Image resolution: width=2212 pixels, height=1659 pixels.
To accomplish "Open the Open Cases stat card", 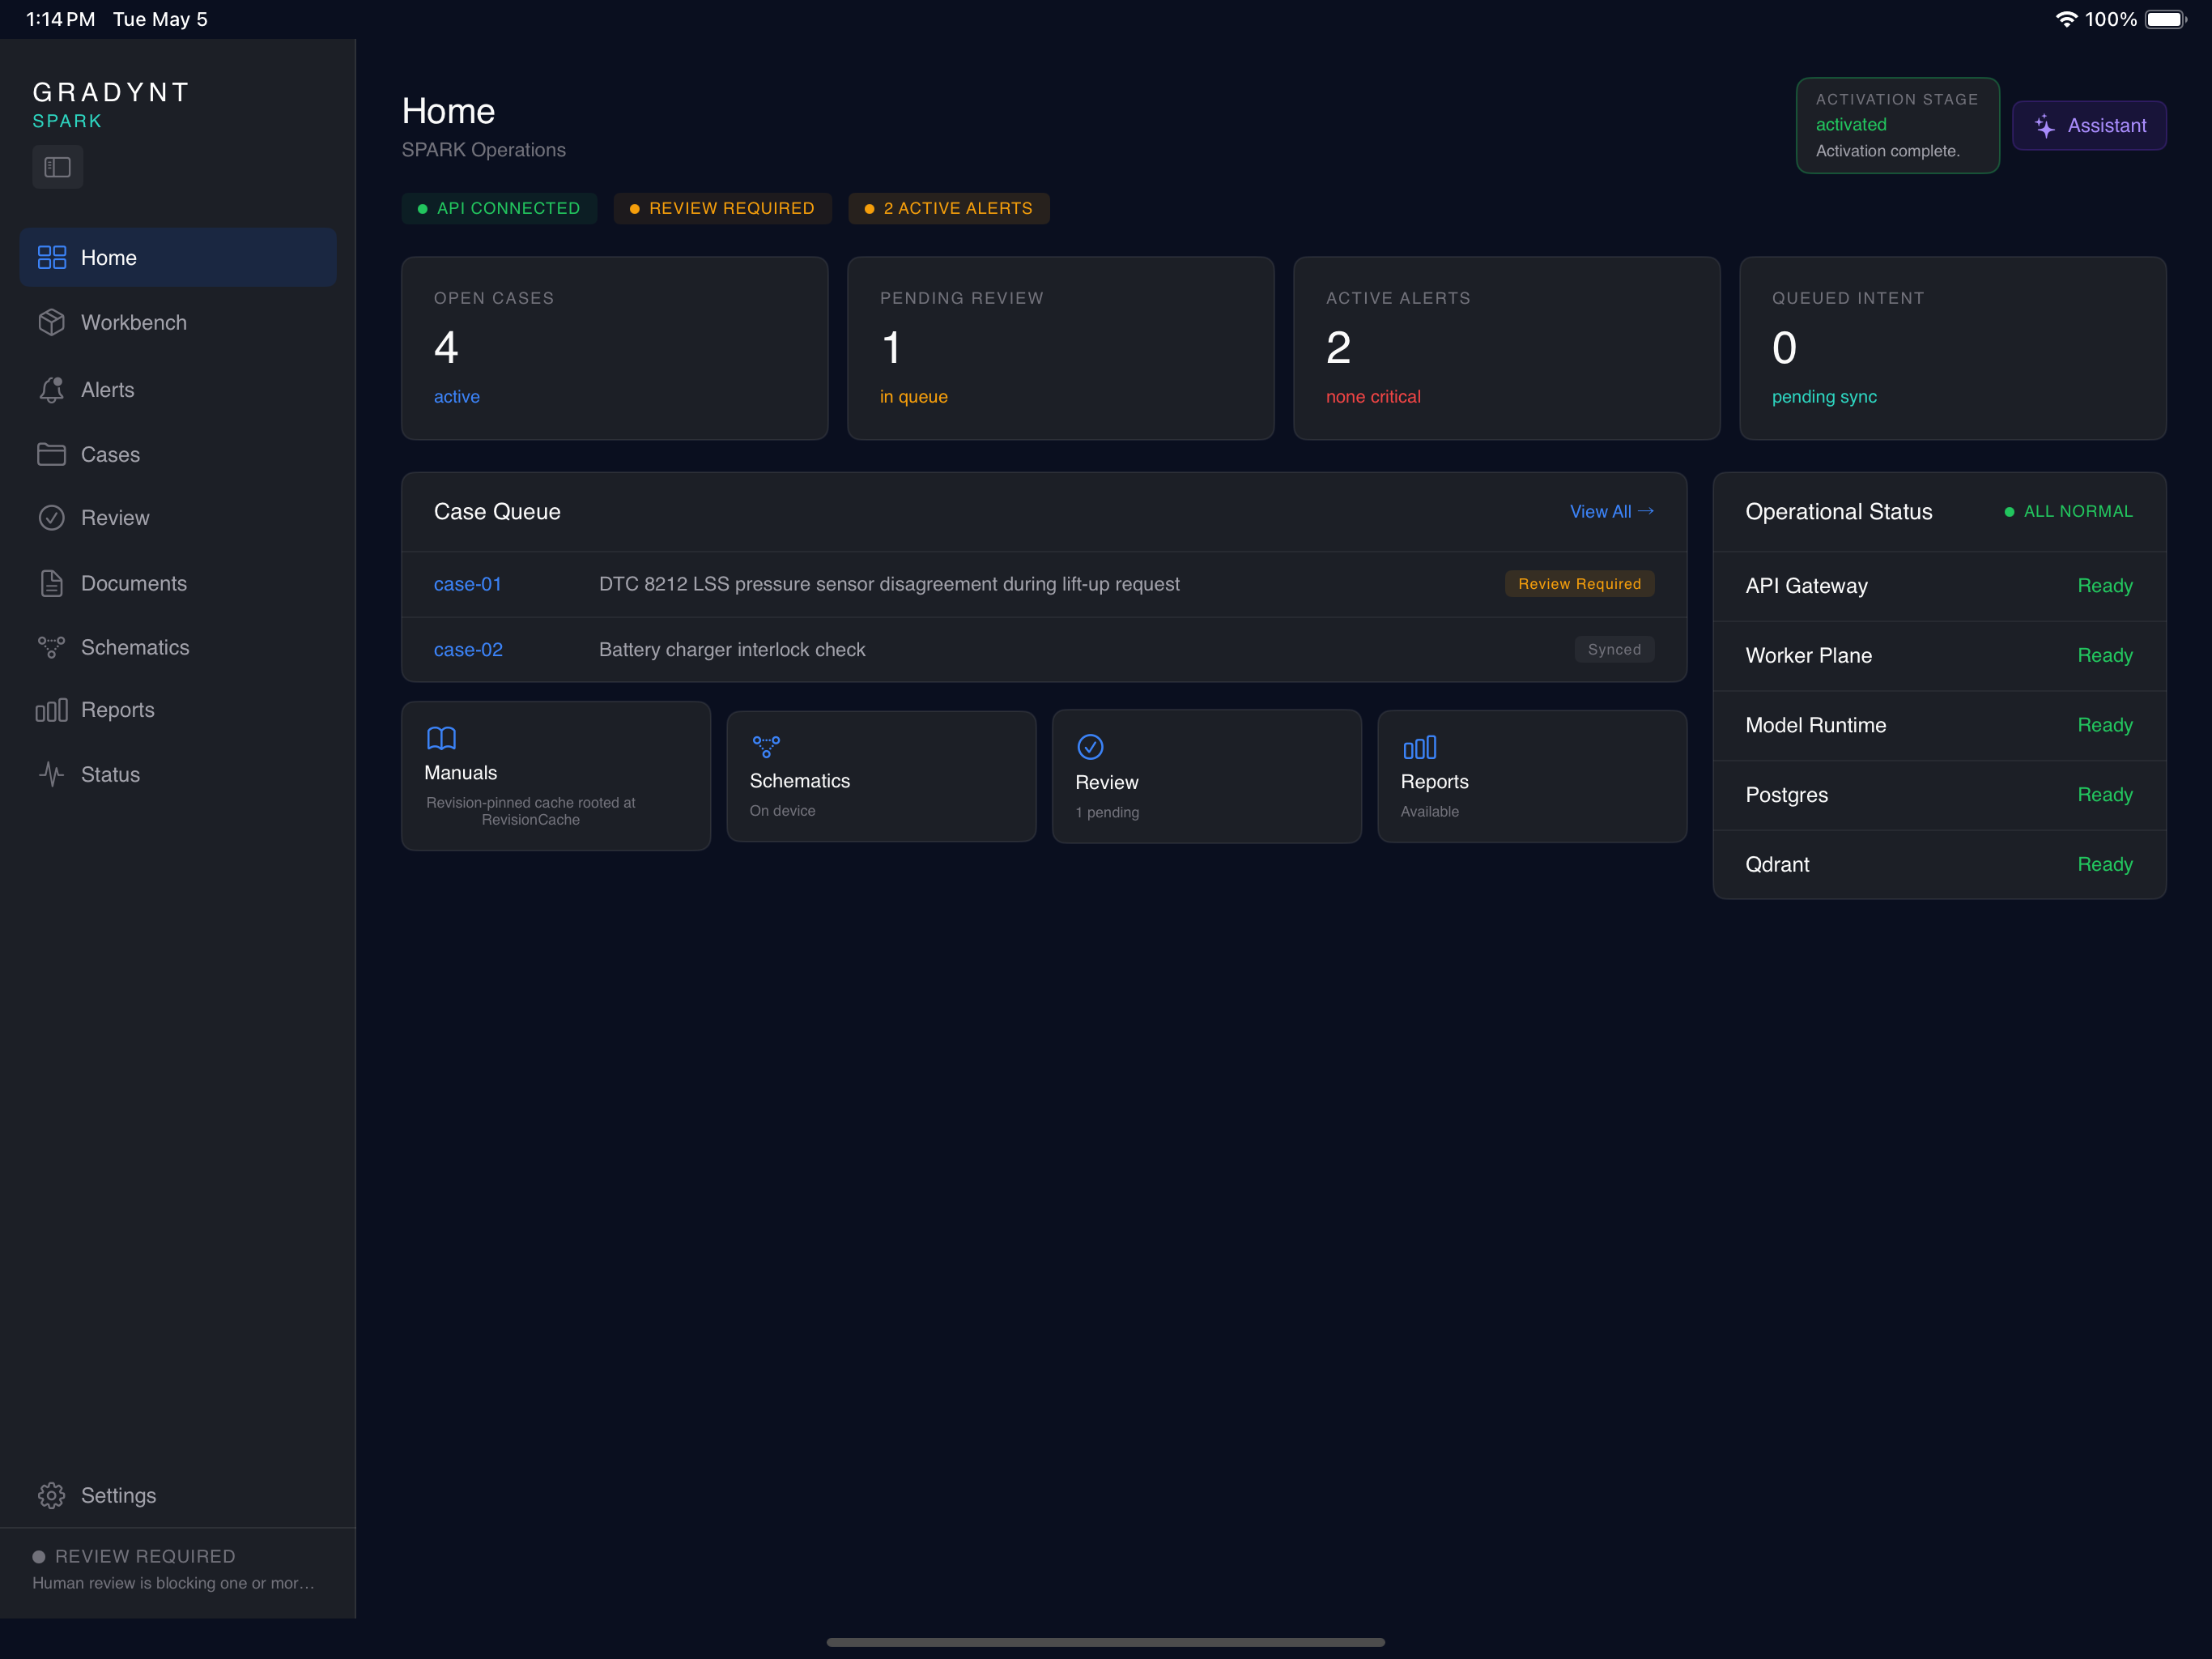I will coord(614,348).
